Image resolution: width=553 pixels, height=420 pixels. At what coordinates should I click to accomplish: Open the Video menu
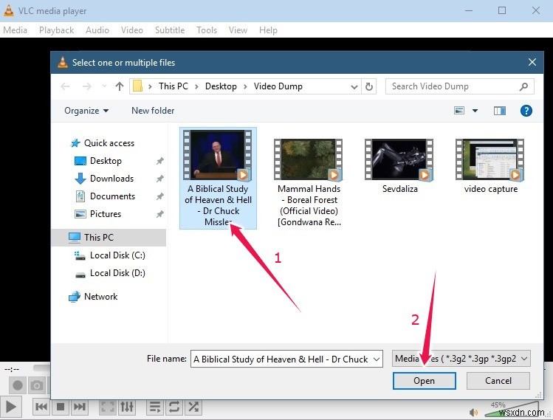(x=132, y=30)
